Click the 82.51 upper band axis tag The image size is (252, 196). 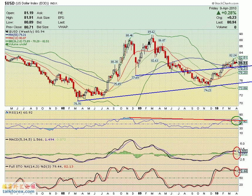[243, 58]
